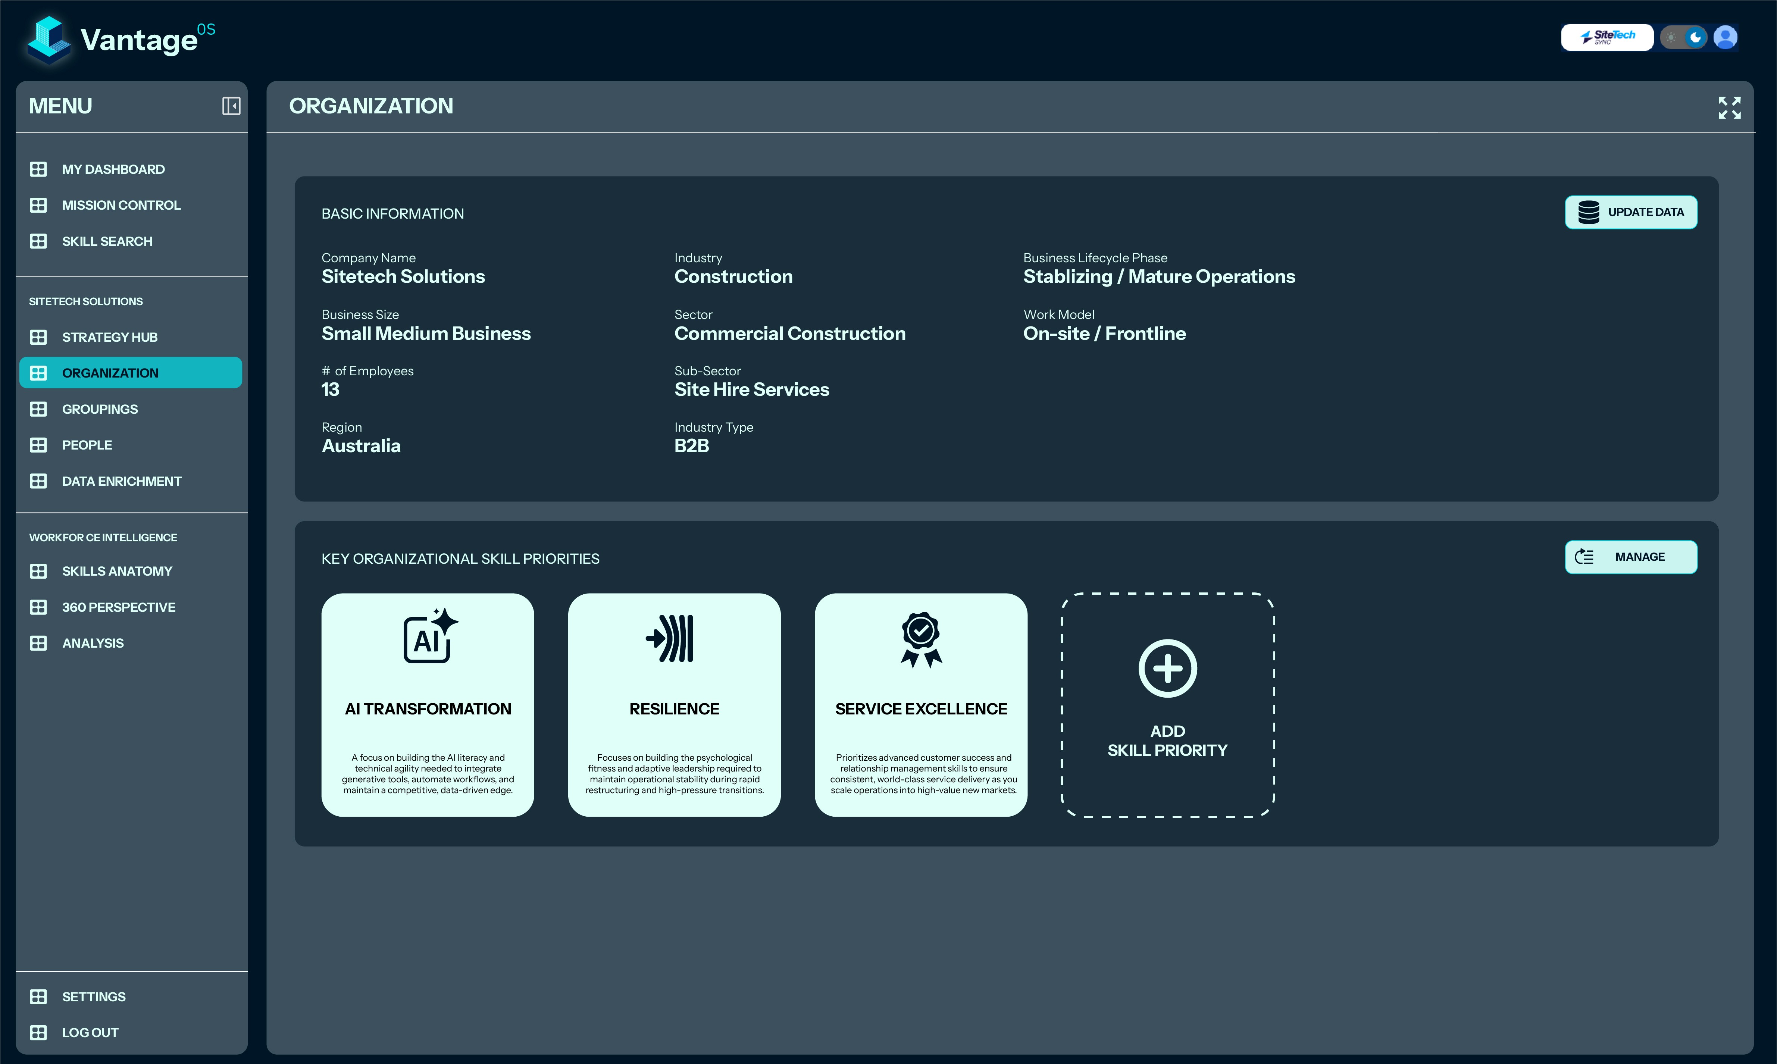Open the Settings menu item

click(x=93, y=996)
